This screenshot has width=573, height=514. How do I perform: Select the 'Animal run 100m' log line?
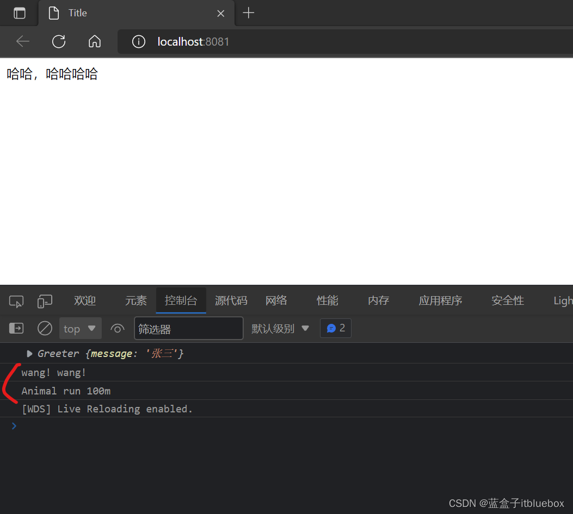point(66,391)
